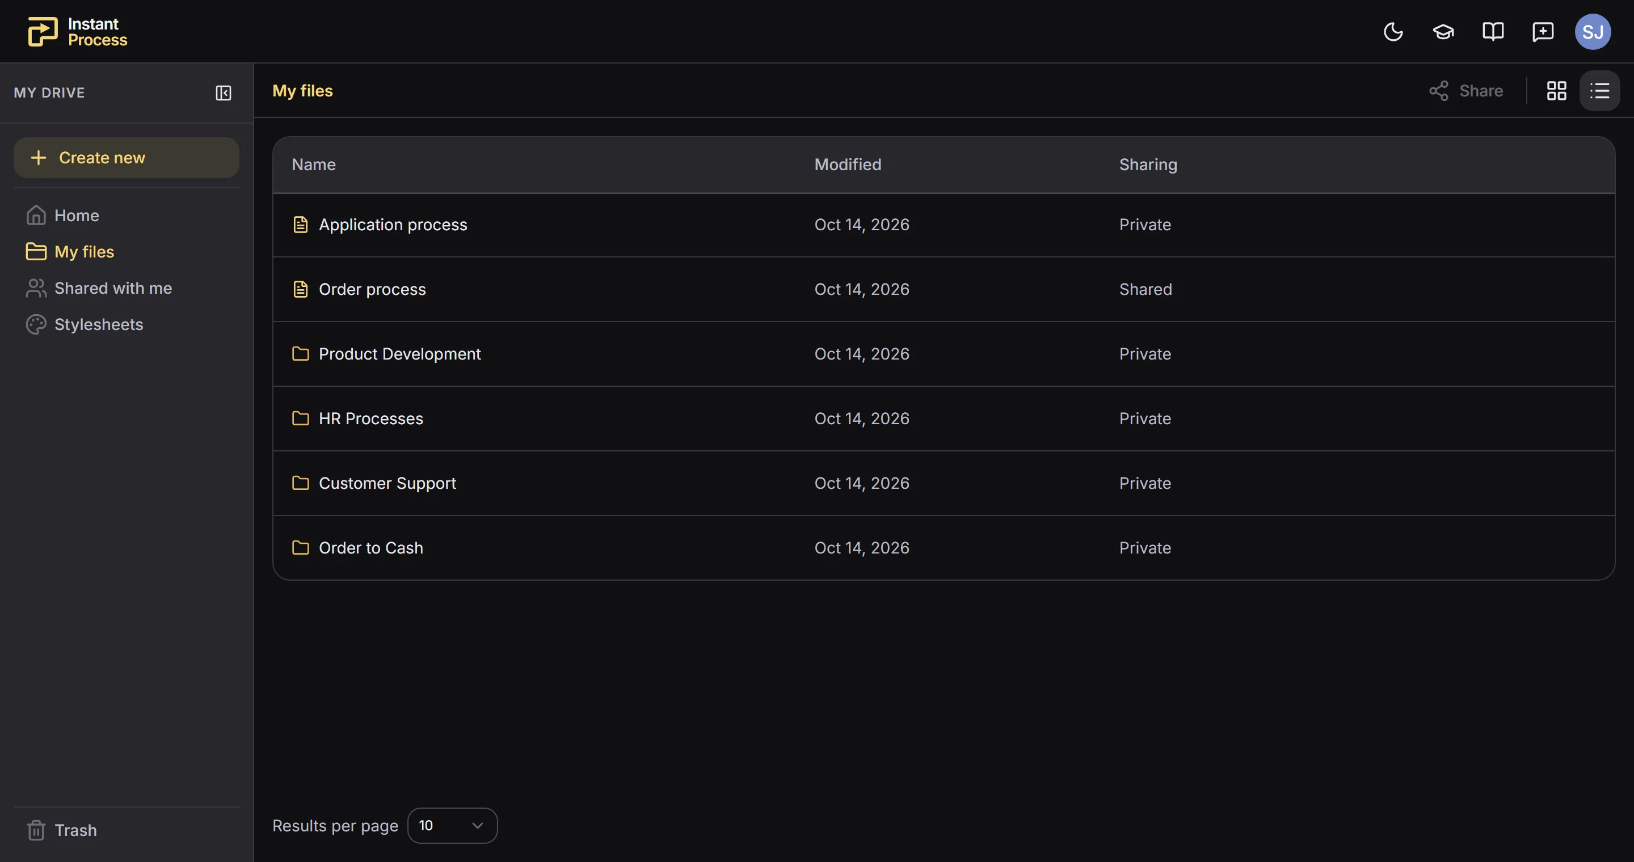
Task: Open the graduation cap tutorials icon
Action: pyautogui.click(x=1443, y=32)
